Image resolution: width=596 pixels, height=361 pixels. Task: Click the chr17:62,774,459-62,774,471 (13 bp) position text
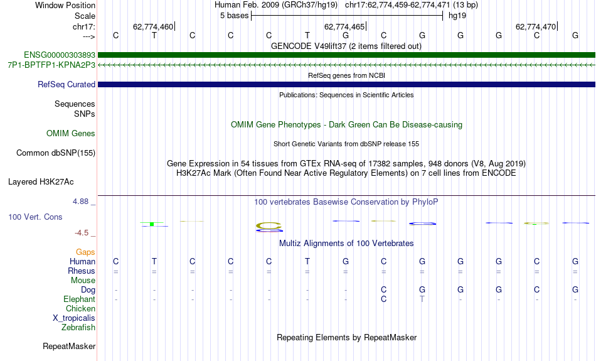pyautogui.click(x=412, y=5)
